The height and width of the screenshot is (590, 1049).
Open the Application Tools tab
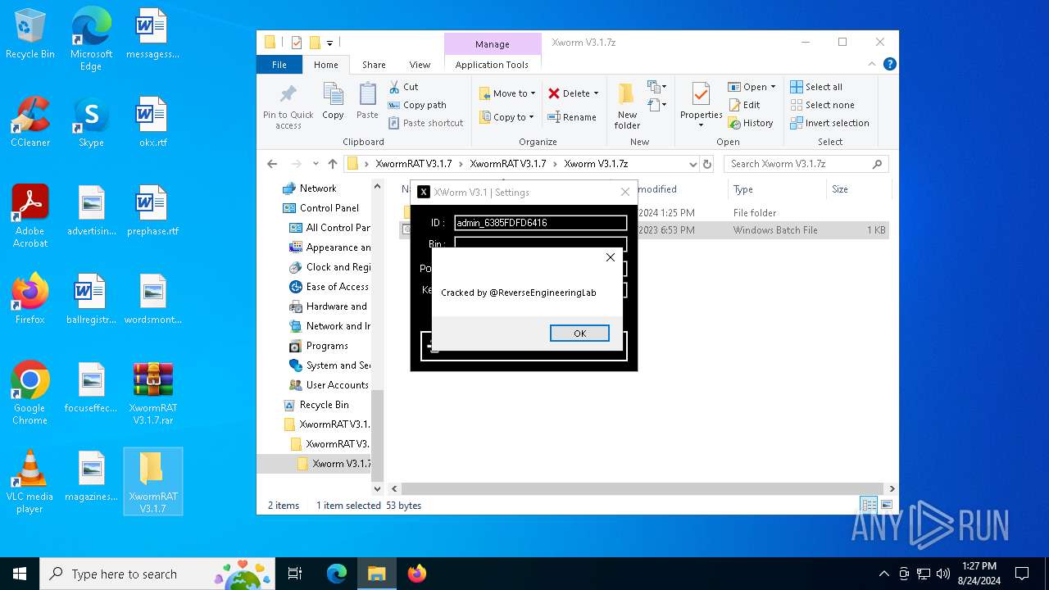click(492, 65)
